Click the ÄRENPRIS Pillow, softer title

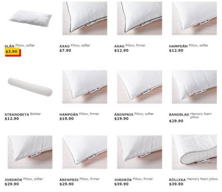coord(134,114)
